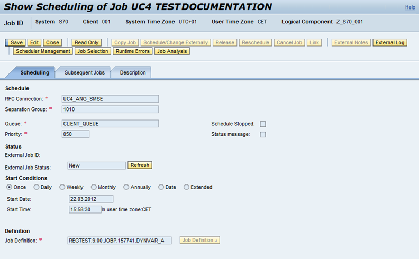This screenshot has height=259, width=419.
Task: Click the Job Selection button
Action: pos(93,51)
